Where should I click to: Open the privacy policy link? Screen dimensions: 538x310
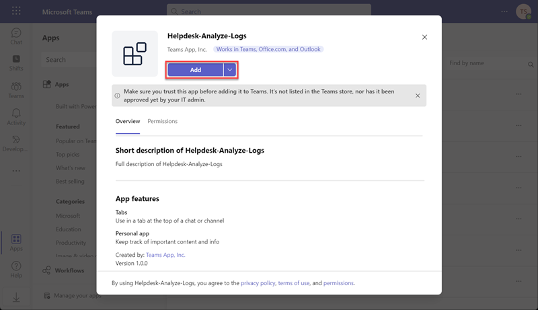258,283
